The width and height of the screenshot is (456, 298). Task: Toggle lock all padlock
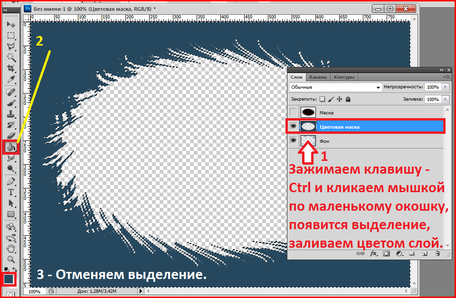pos(348,99)
